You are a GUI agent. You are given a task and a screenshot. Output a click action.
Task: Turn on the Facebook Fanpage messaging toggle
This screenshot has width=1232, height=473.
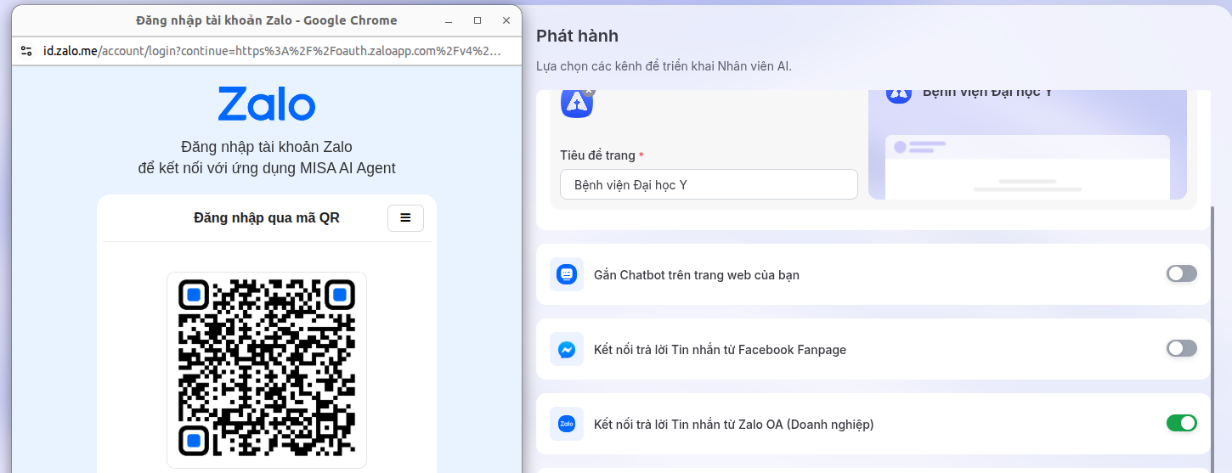pos(1181,348)
